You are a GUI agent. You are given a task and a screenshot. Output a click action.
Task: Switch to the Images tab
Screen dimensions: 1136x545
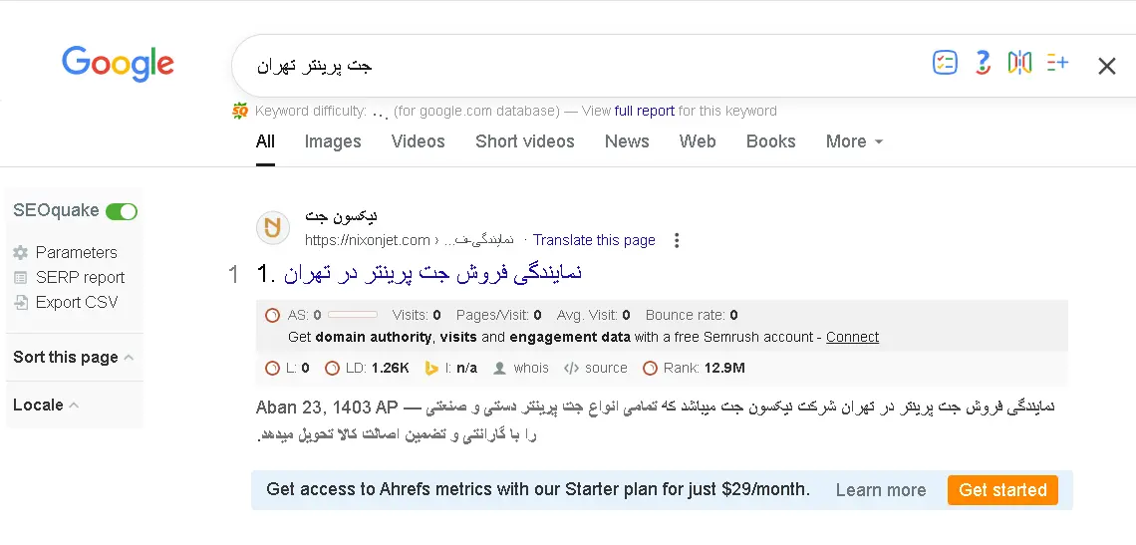(x=333, y=141)
